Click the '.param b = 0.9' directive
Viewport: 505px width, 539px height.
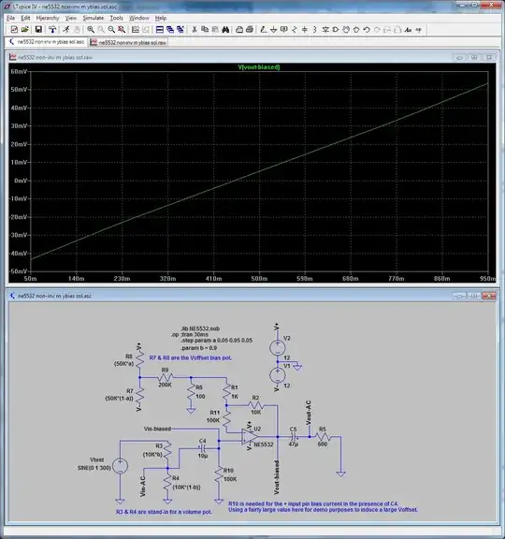[199, 348]
